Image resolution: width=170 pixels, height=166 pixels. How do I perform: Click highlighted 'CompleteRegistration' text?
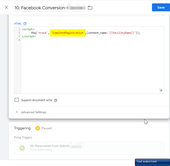[x=68, y=33]
